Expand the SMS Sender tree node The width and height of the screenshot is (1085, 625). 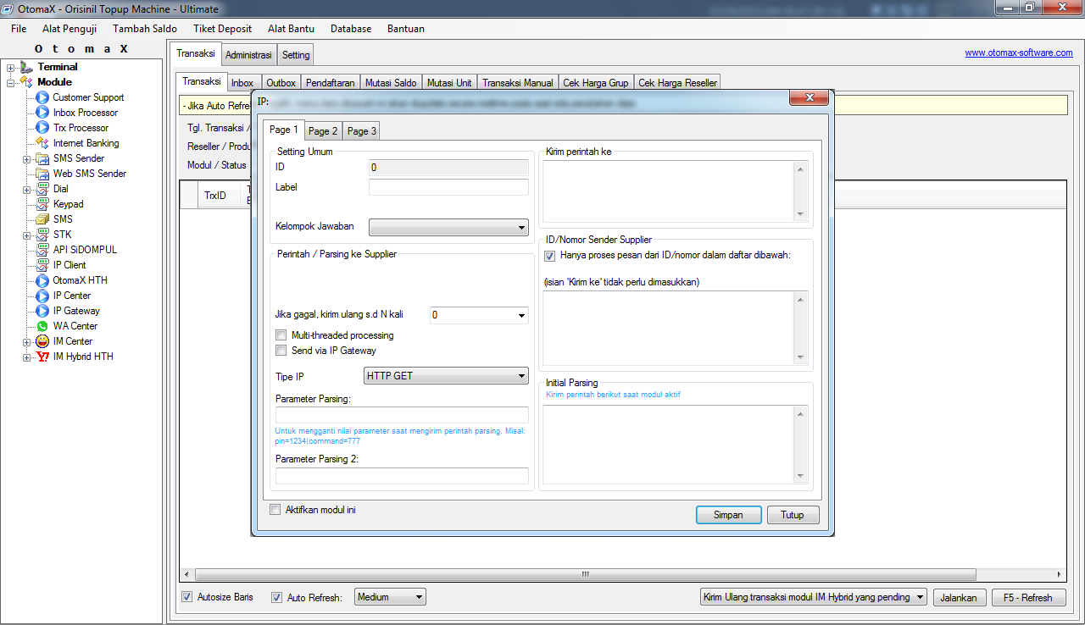pos(27,158)
